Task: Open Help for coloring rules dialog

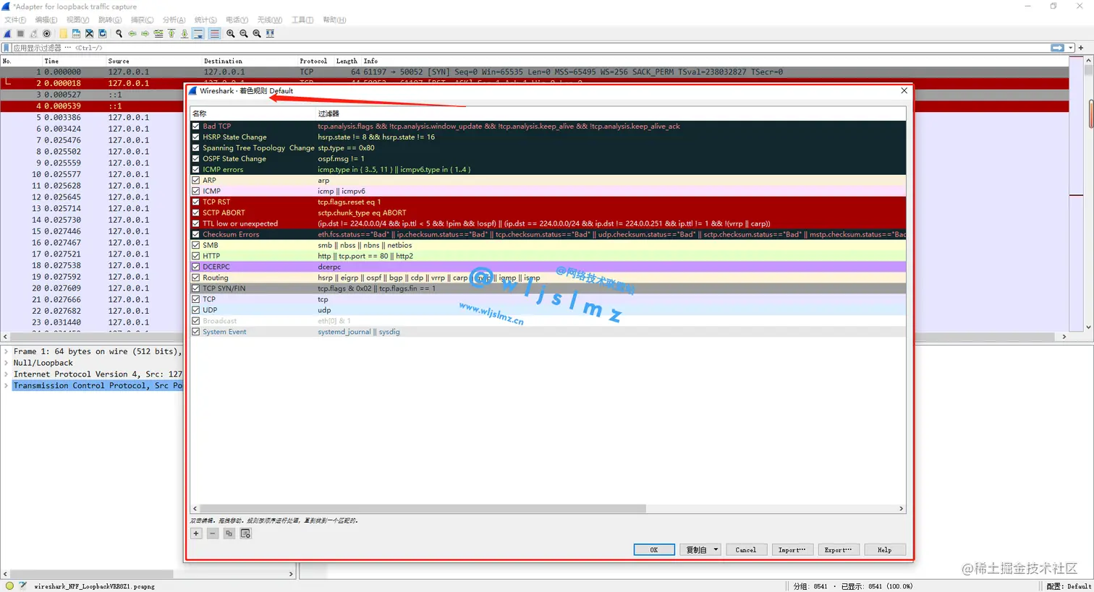Action: (x=885, y=550)
